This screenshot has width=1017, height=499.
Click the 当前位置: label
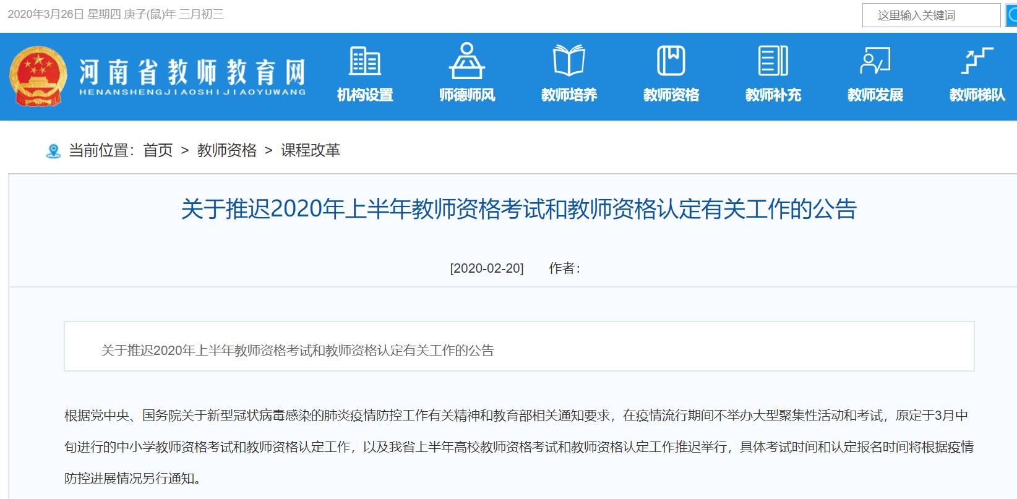coord(101,150)
